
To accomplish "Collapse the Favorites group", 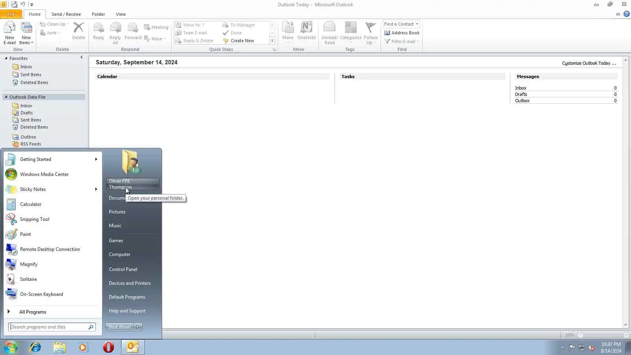I will [6, 58].
